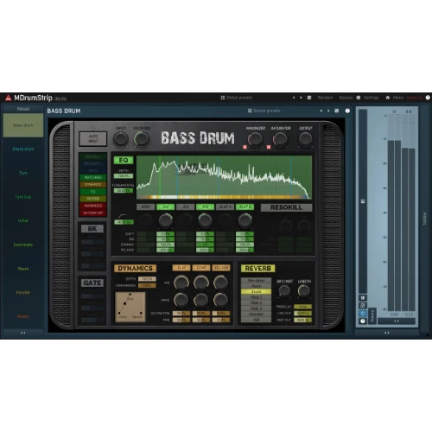Click the high-pass filter shape icon
Viewport: 432px width, 432px height.
coord(122,216)
